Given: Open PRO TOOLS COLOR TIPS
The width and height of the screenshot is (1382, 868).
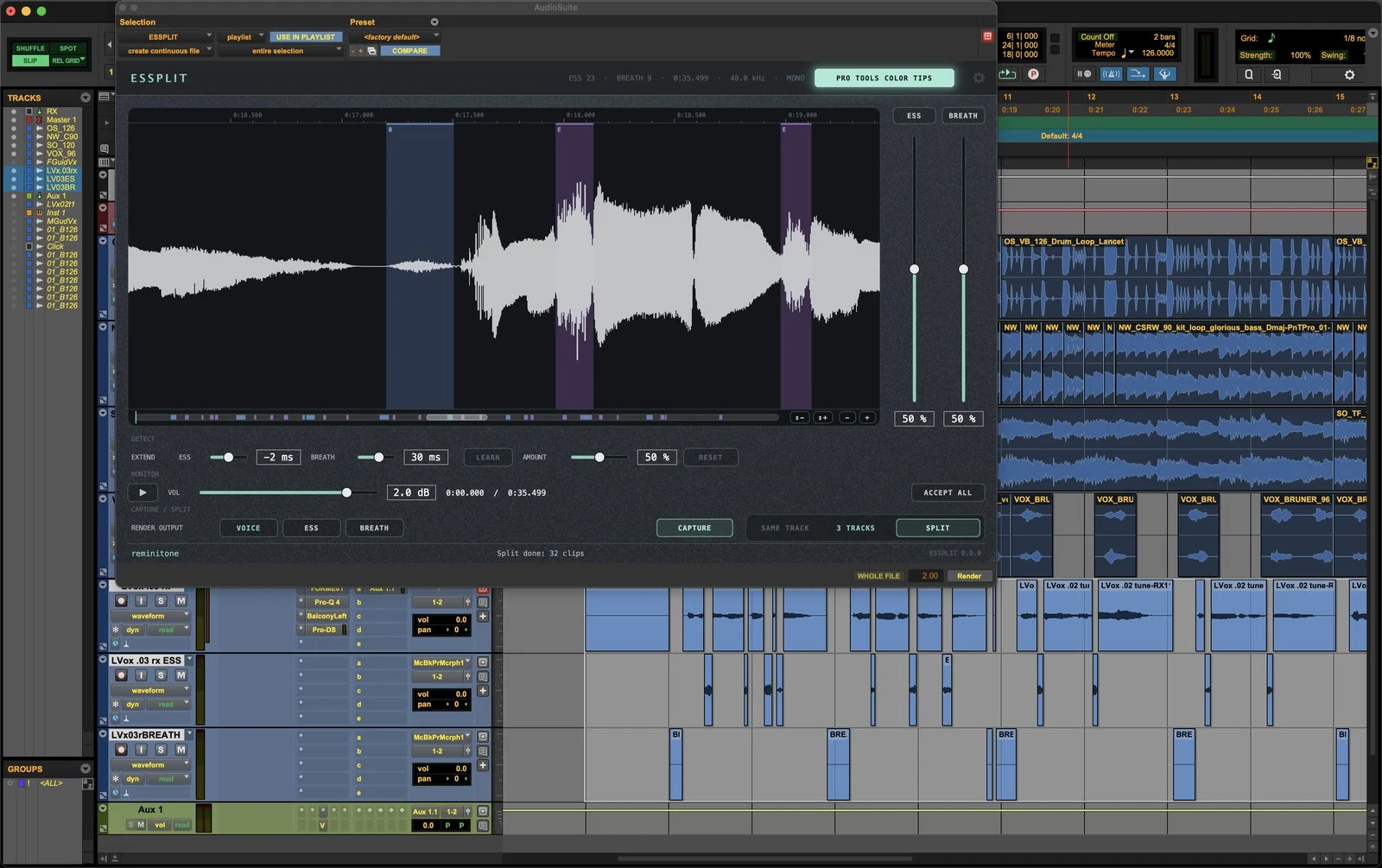Looking at the screenshot, I should coord(884,78).
